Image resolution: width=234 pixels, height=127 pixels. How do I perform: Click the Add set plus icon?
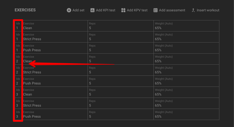(69, 10)
